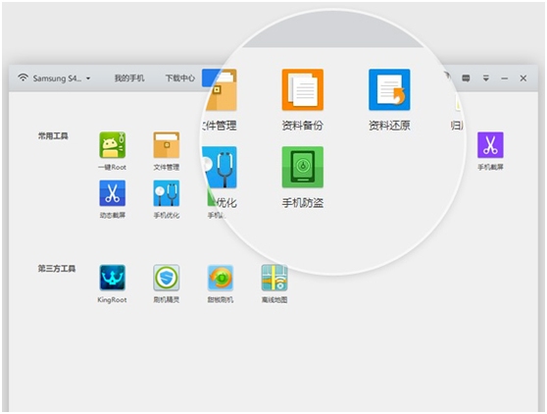
Task: Open 资料备份 orange documents icon
Action: (x=303, y=89)
